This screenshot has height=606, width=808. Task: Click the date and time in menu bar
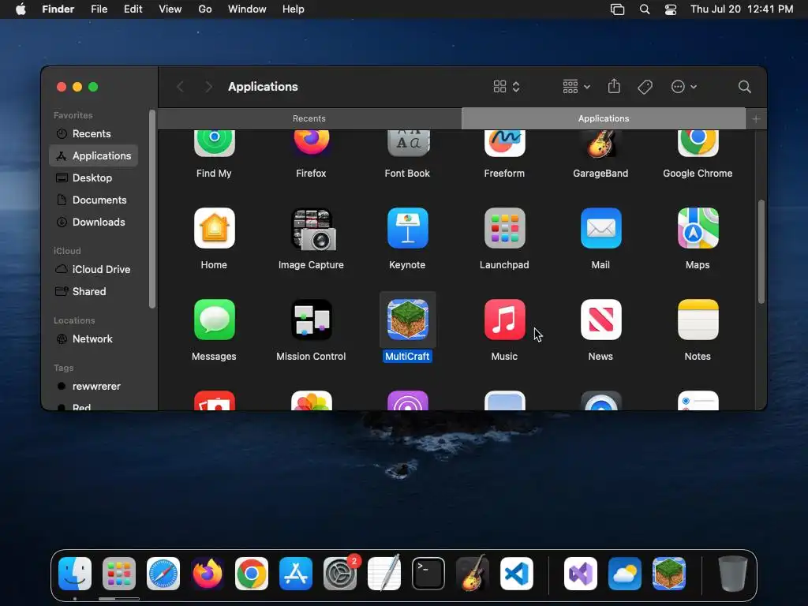pos(742,9)
